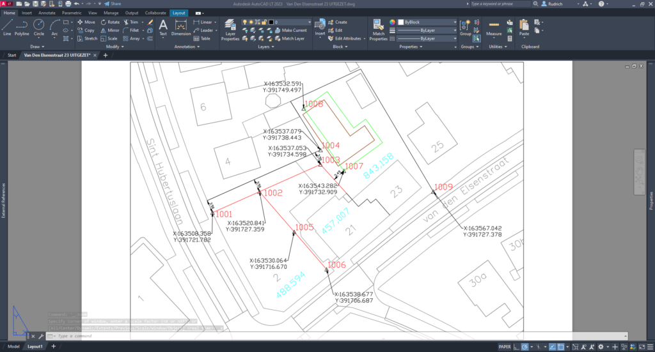Switch to the Start file tab

pyautogui.click(x=12, y=56)
